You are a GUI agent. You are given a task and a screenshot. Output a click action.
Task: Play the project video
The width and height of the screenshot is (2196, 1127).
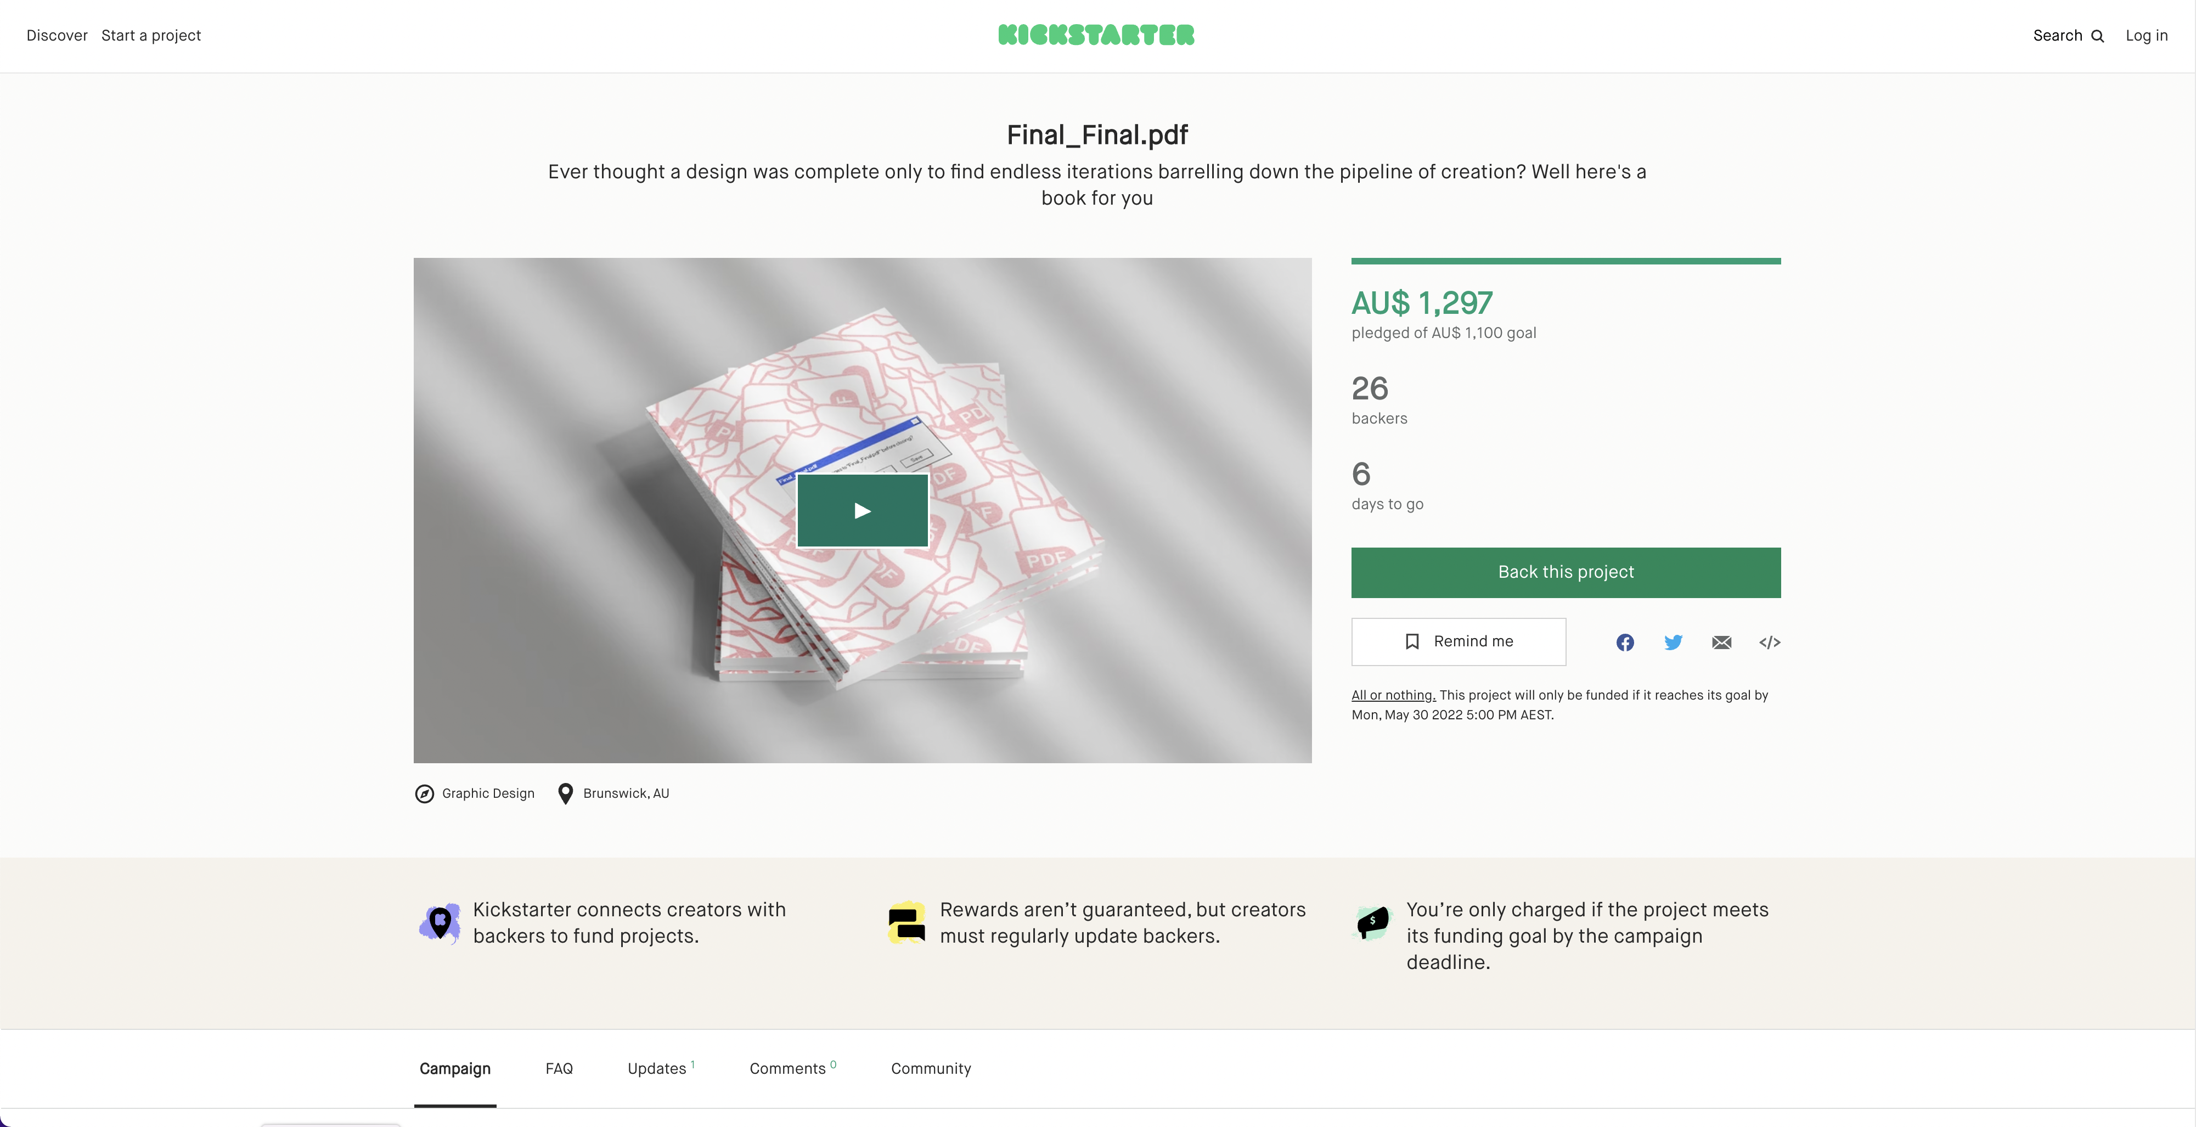tap(862, 511)
